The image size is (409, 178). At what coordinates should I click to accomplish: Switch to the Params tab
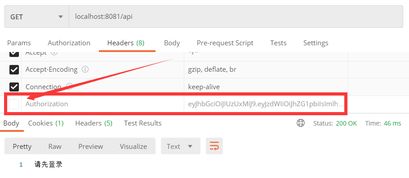tap(19, 43)
